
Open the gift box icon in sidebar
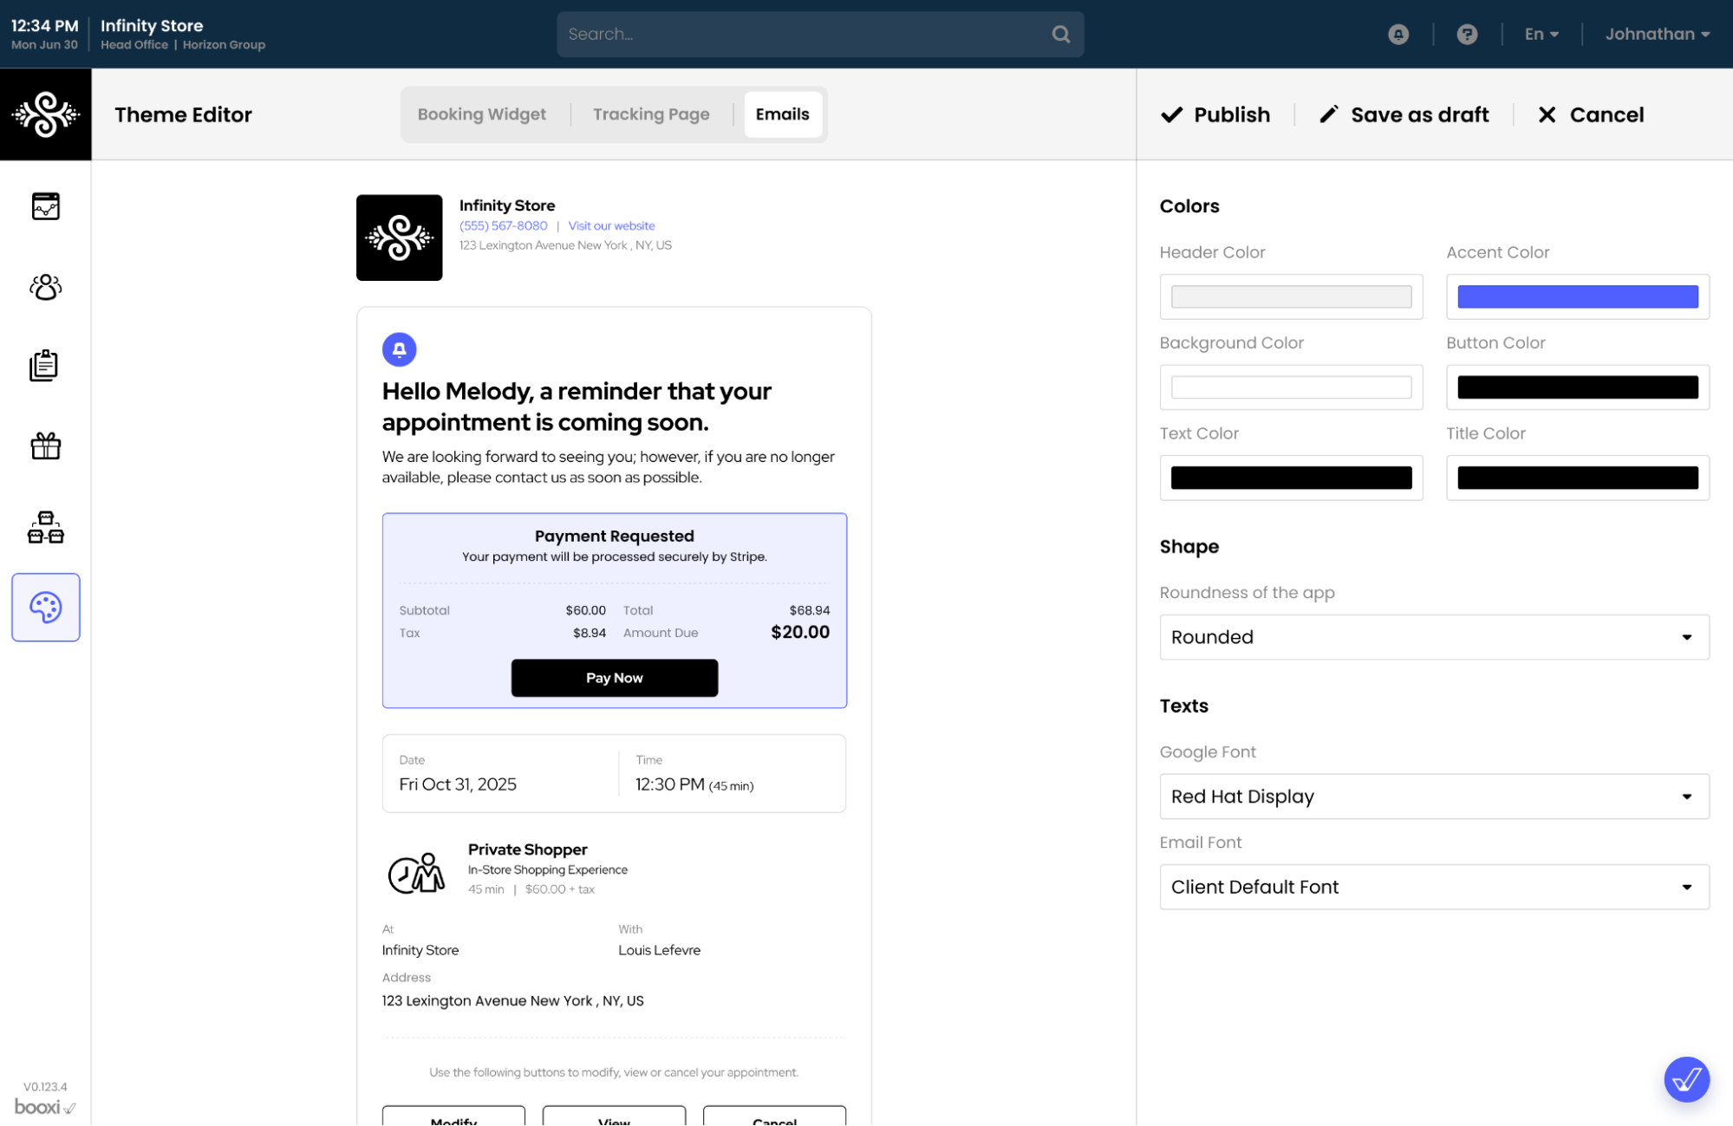point(45,446)
